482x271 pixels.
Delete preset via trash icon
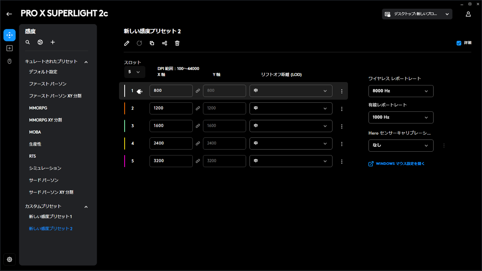click(x=177, y=43)
